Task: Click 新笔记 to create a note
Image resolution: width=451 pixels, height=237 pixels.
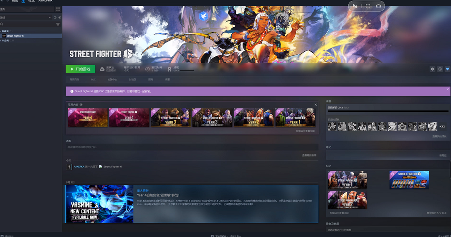Action: tap(443, 156)
